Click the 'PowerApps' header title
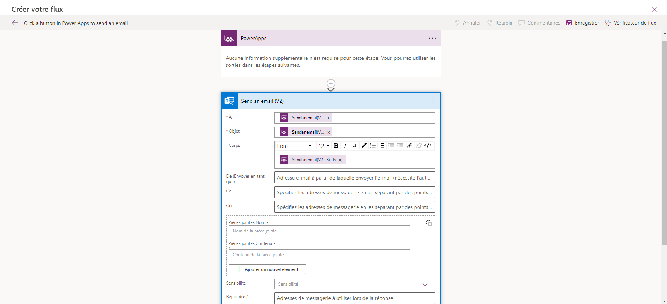 254,38
